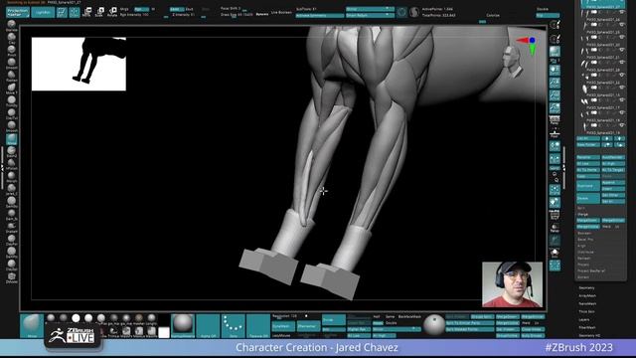Screen dimensions: 636x358
Task: Click the Move transform icon in top toolbar
Action: coord(86,12)
